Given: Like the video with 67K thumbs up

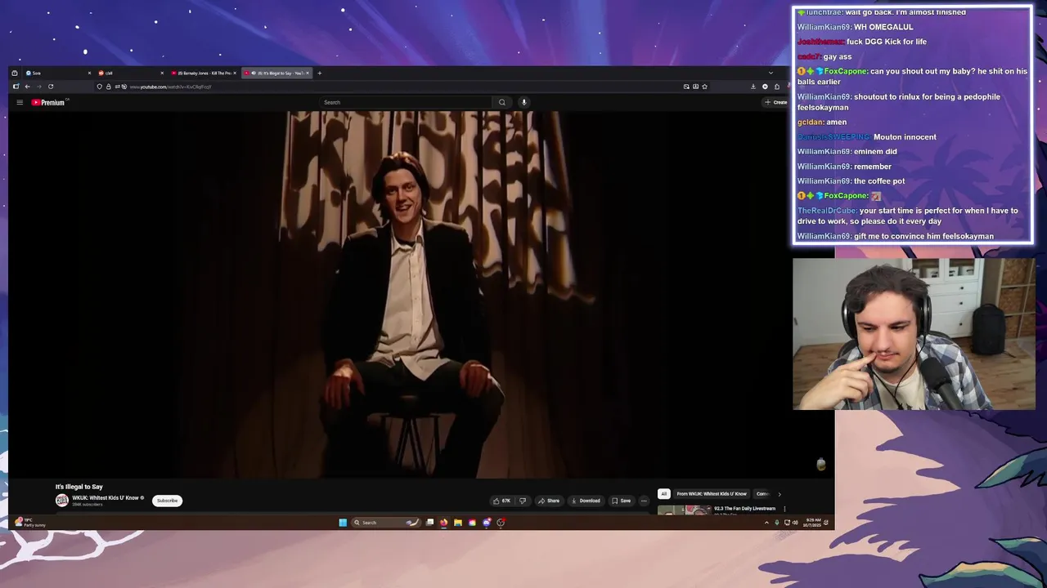Looking at the screenshot, I should (x=501, y=501).
